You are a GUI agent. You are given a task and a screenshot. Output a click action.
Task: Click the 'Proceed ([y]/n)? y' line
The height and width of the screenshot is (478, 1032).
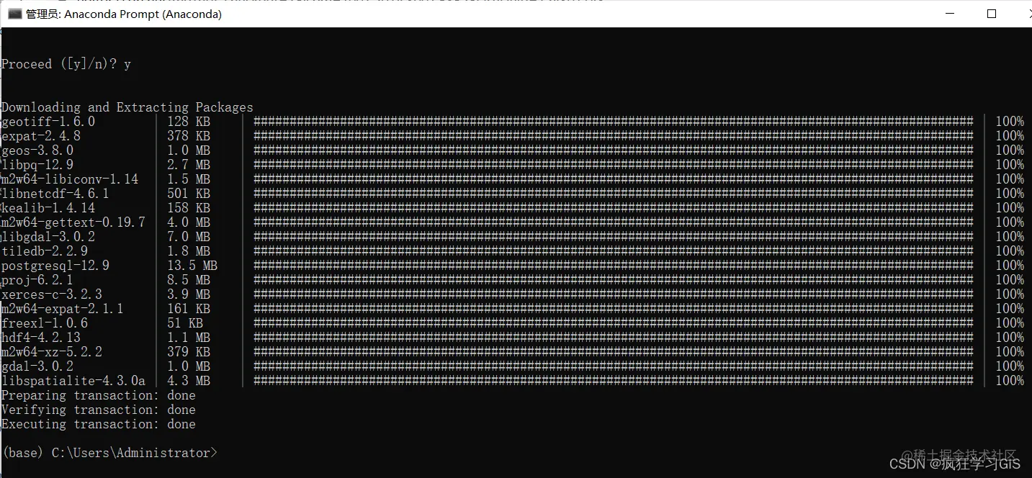[x=66, y=64]
